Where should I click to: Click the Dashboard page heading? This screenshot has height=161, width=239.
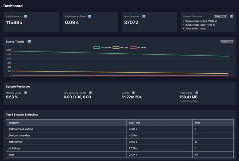tap(13, 6)
